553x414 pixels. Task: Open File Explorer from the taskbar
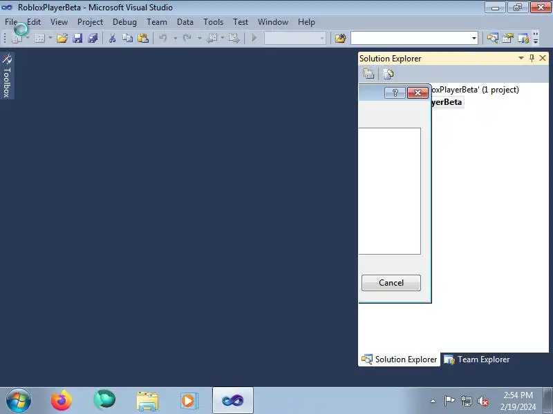click(x=147, y=401)
